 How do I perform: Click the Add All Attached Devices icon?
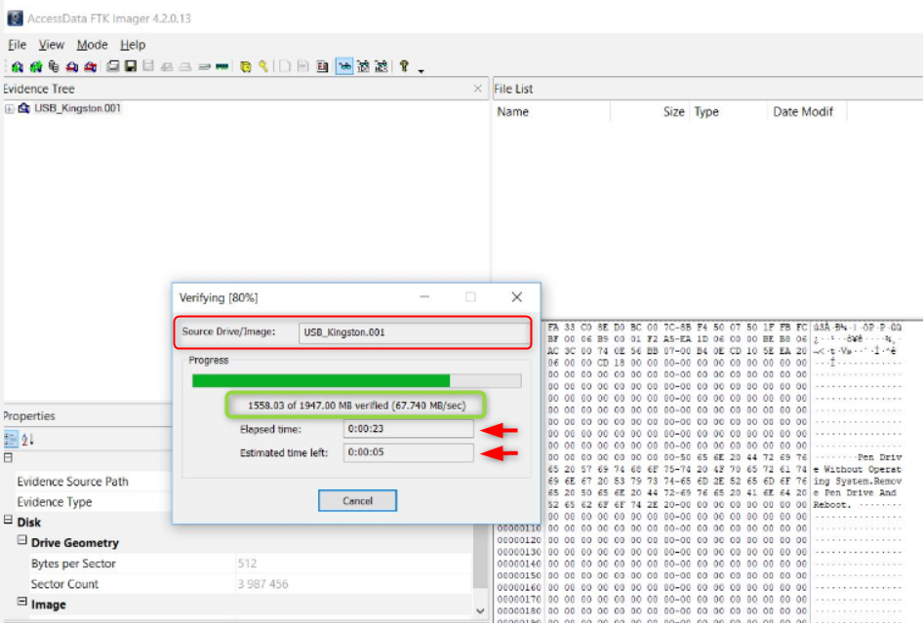click(x=35, y=66)
